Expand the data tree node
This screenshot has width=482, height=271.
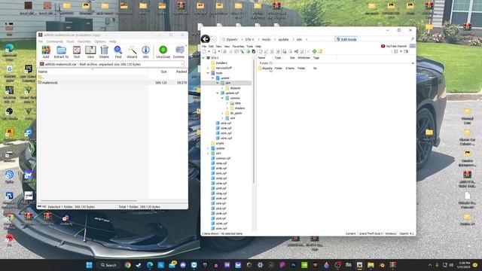227,103
